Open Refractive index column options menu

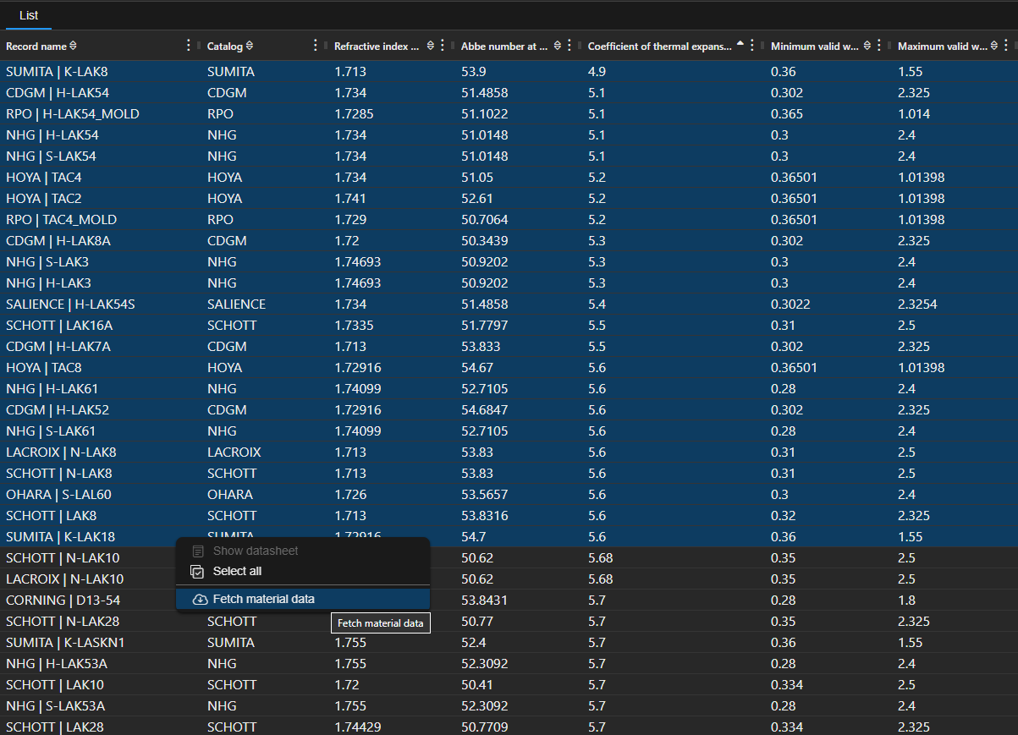click(442, 46)
